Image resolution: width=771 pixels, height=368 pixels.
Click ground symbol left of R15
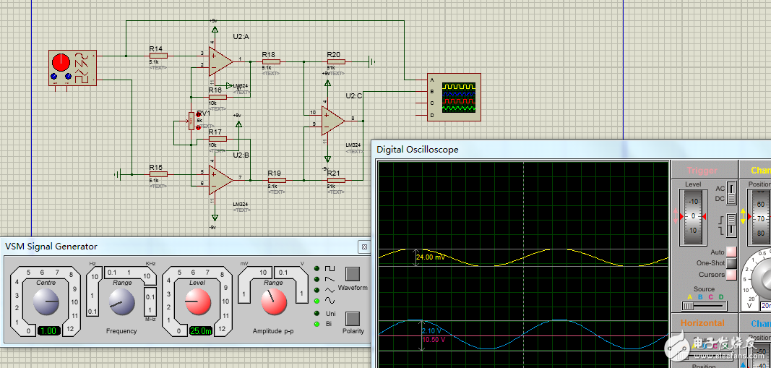[118, 174]
